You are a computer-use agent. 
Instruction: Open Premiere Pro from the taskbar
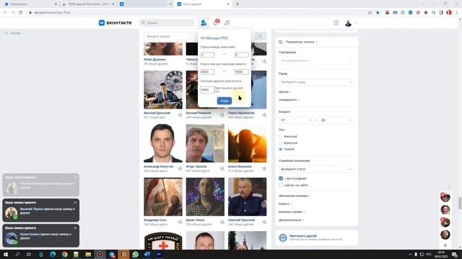[x=159, y=254]
